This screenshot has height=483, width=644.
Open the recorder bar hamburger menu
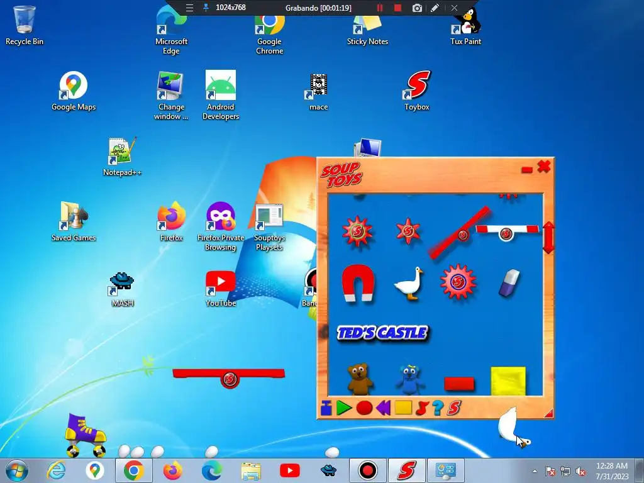point(189,8)
